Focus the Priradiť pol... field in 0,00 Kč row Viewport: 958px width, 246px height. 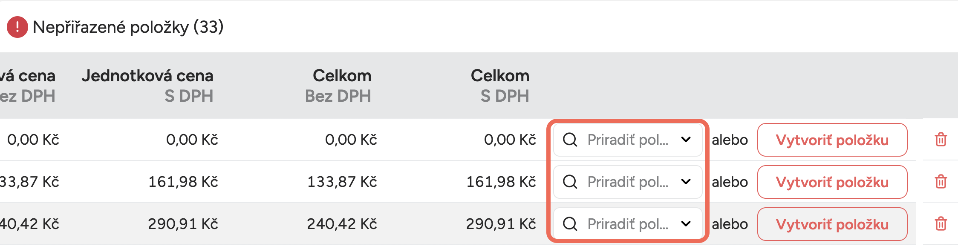point(628,140)
